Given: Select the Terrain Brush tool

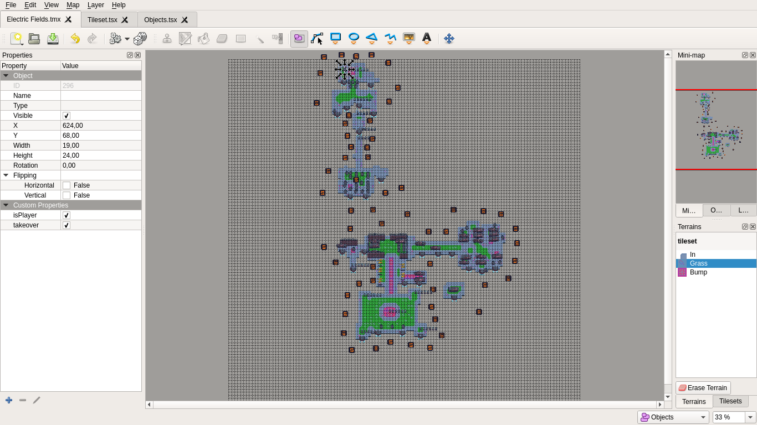Looking at the screenshot, I should click(186, 38).
